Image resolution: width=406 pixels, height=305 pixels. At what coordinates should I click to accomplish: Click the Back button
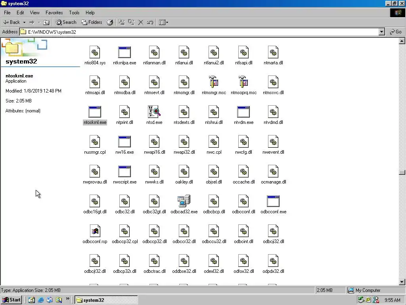coord(12,22)
